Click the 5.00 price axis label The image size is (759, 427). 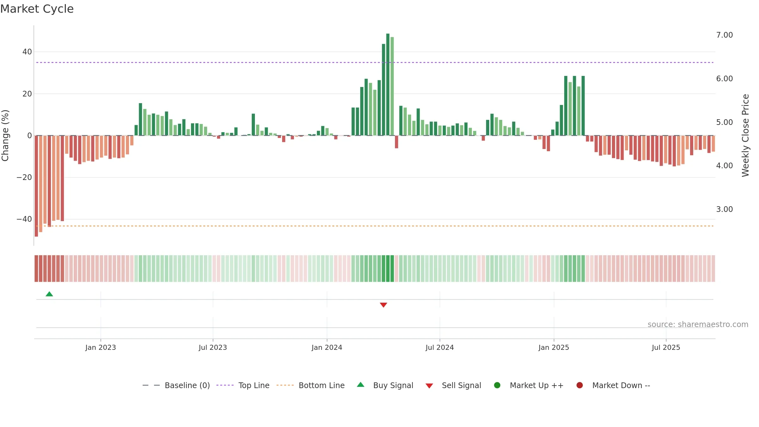[x=725, y=122]
